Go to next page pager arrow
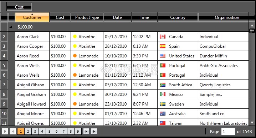The height and width of the screenshot is (138, 256). [86, 131]
